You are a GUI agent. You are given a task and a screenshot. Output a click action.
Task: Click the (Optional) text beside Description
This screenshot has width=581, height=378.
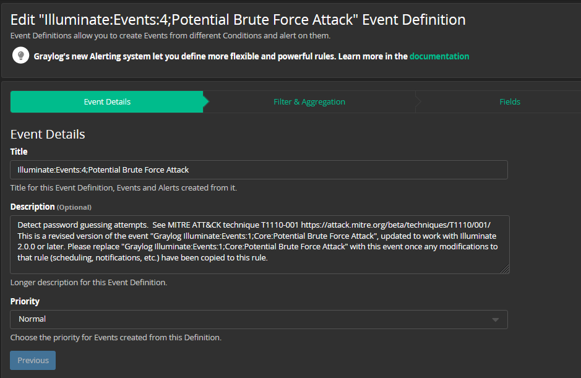pyautogui.click(x=74, y=207)
